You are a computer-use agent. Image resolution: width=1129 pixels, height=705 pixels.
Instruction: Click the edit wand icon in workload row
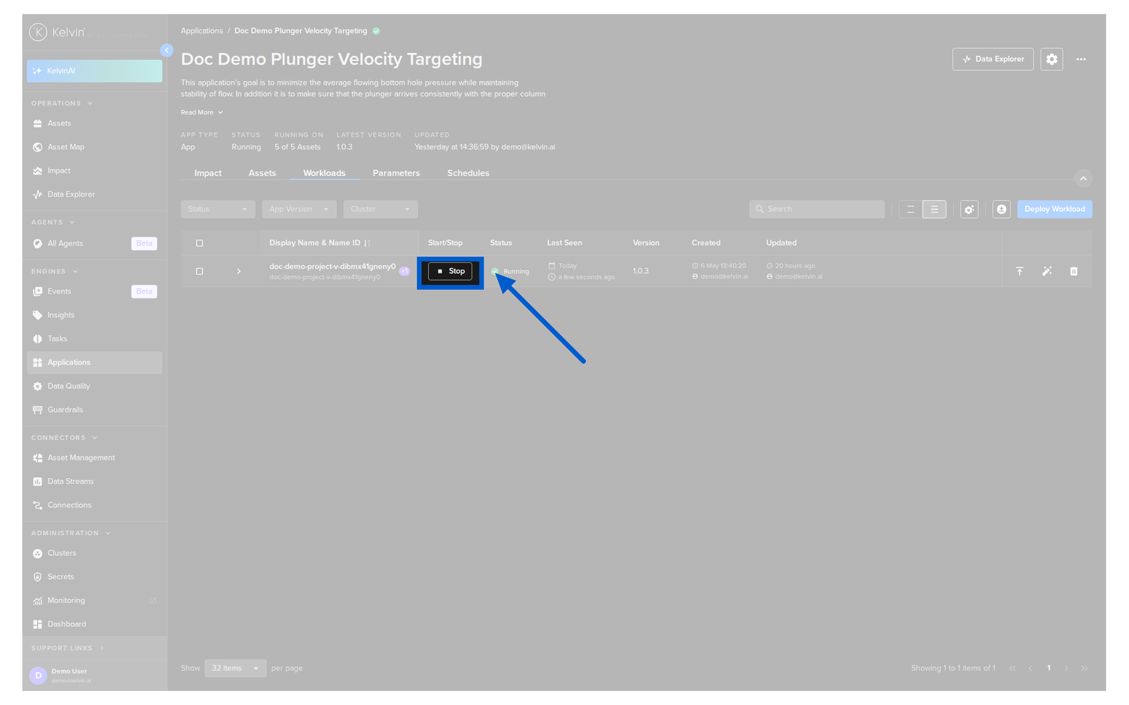(1047, 271)
